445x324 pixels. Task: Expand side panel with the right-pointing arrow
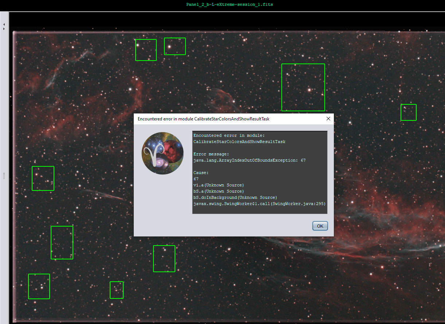(4, 29)
